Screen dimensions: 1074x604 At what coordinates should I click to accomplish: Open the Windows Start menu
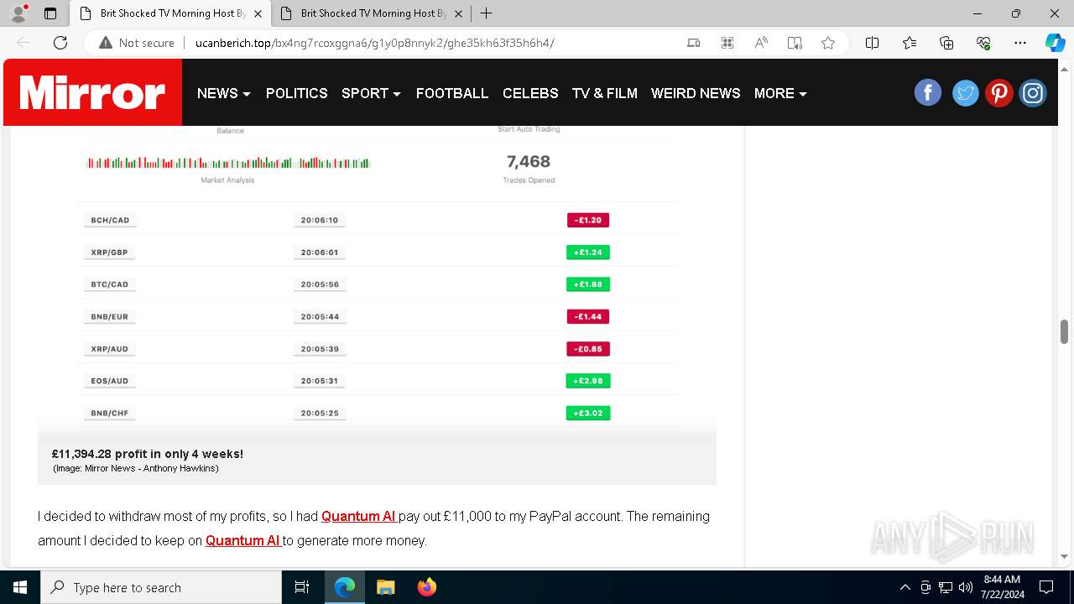20,587
